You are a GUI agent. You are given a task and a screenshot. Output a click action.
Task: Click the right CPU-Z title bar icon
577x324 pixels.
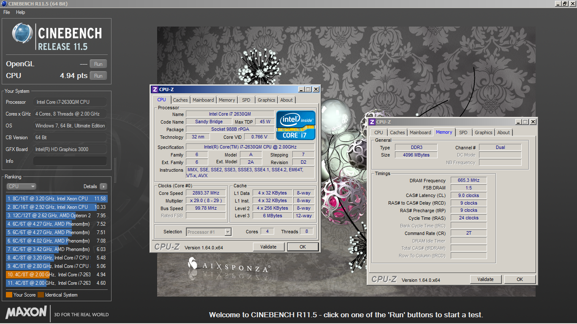[372, 122]
